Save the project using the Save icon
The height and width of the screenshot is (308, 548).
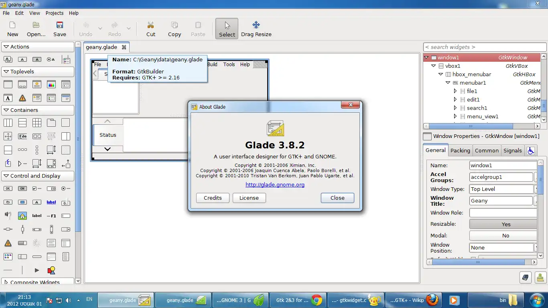coord(60,29)
